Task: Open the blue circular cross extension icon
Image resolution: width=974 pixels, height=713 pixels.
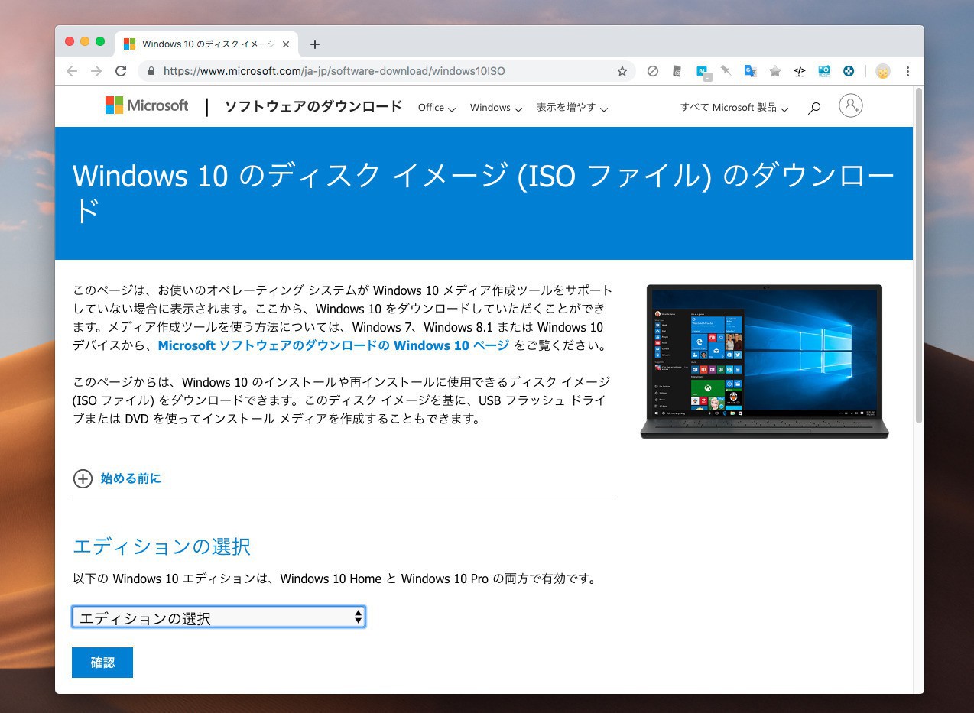Action: click(x=849, y=71)
